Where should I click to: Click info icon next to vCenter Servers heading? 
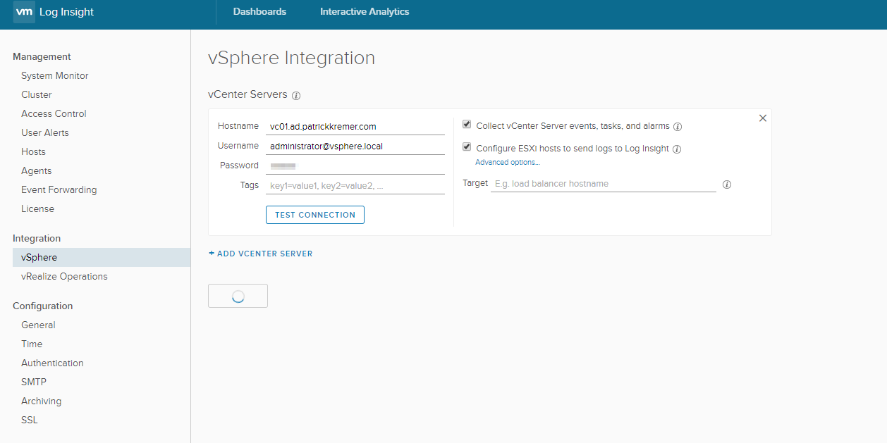296,95
